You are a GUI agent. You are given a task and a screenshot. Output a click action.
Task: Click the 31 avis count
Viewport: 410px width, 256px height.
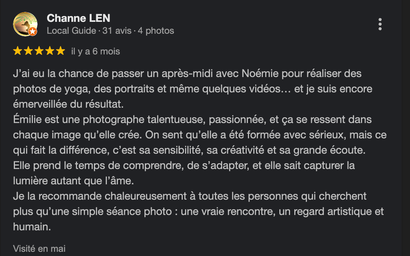point(117,31)
